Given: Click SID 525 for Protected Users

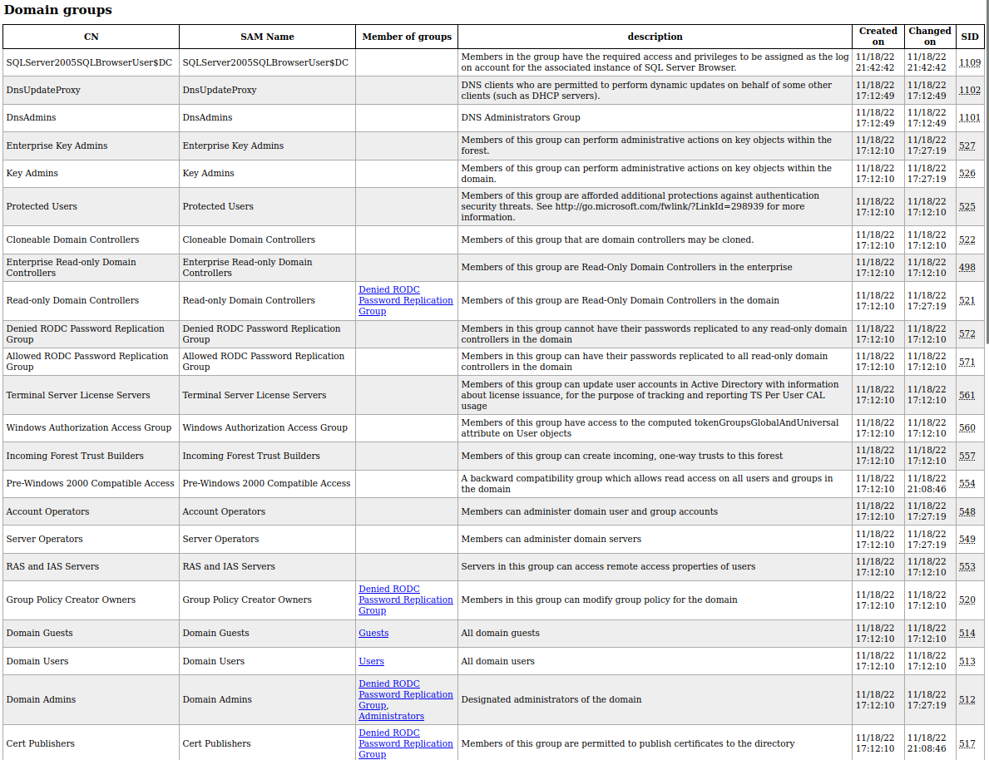Looking at the screenshot, I should click(x=967, y=207).
